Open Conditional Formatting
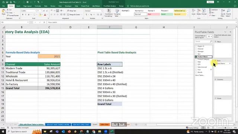 tap(109, 13)
